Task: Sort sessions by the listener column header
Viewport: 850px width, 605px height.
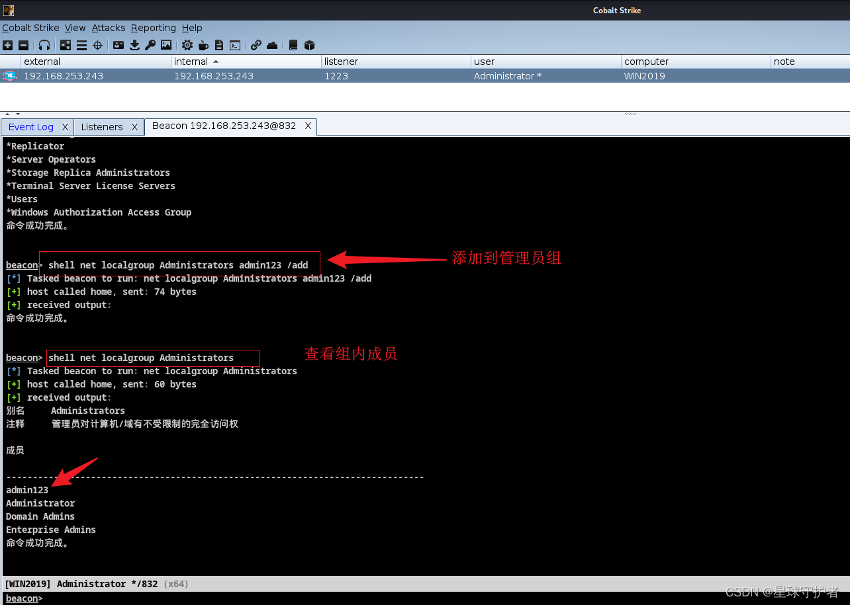Action: pos(396,61)
